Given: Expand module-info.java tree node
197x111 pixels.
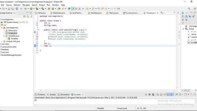Looking at the screenshot, I should 2,41.
